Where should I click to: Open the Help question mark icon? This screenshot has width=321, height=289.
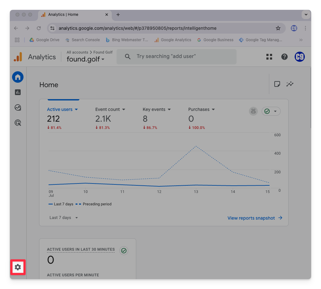[x=284, y=57]
